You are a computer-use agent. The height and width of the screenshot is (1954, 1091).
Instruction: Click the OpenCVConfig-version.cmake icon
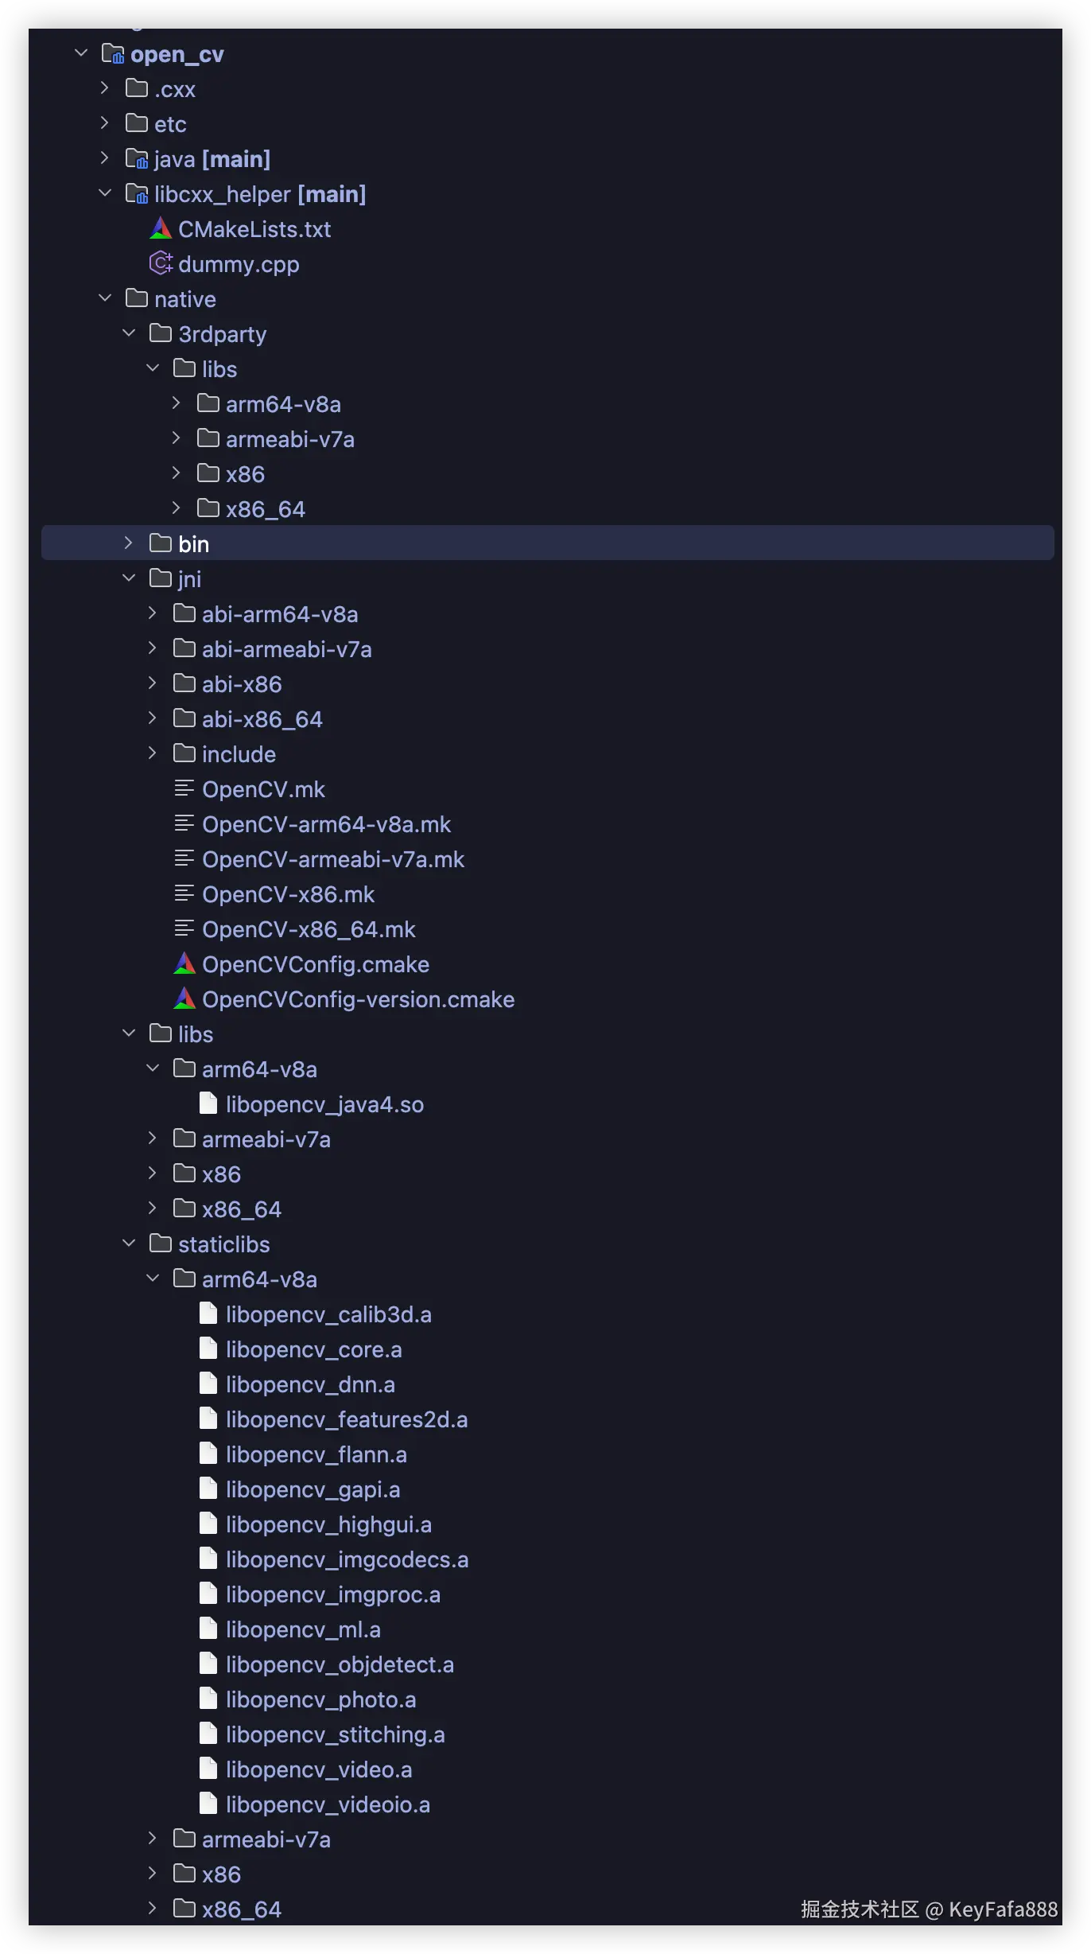(184, 999)
